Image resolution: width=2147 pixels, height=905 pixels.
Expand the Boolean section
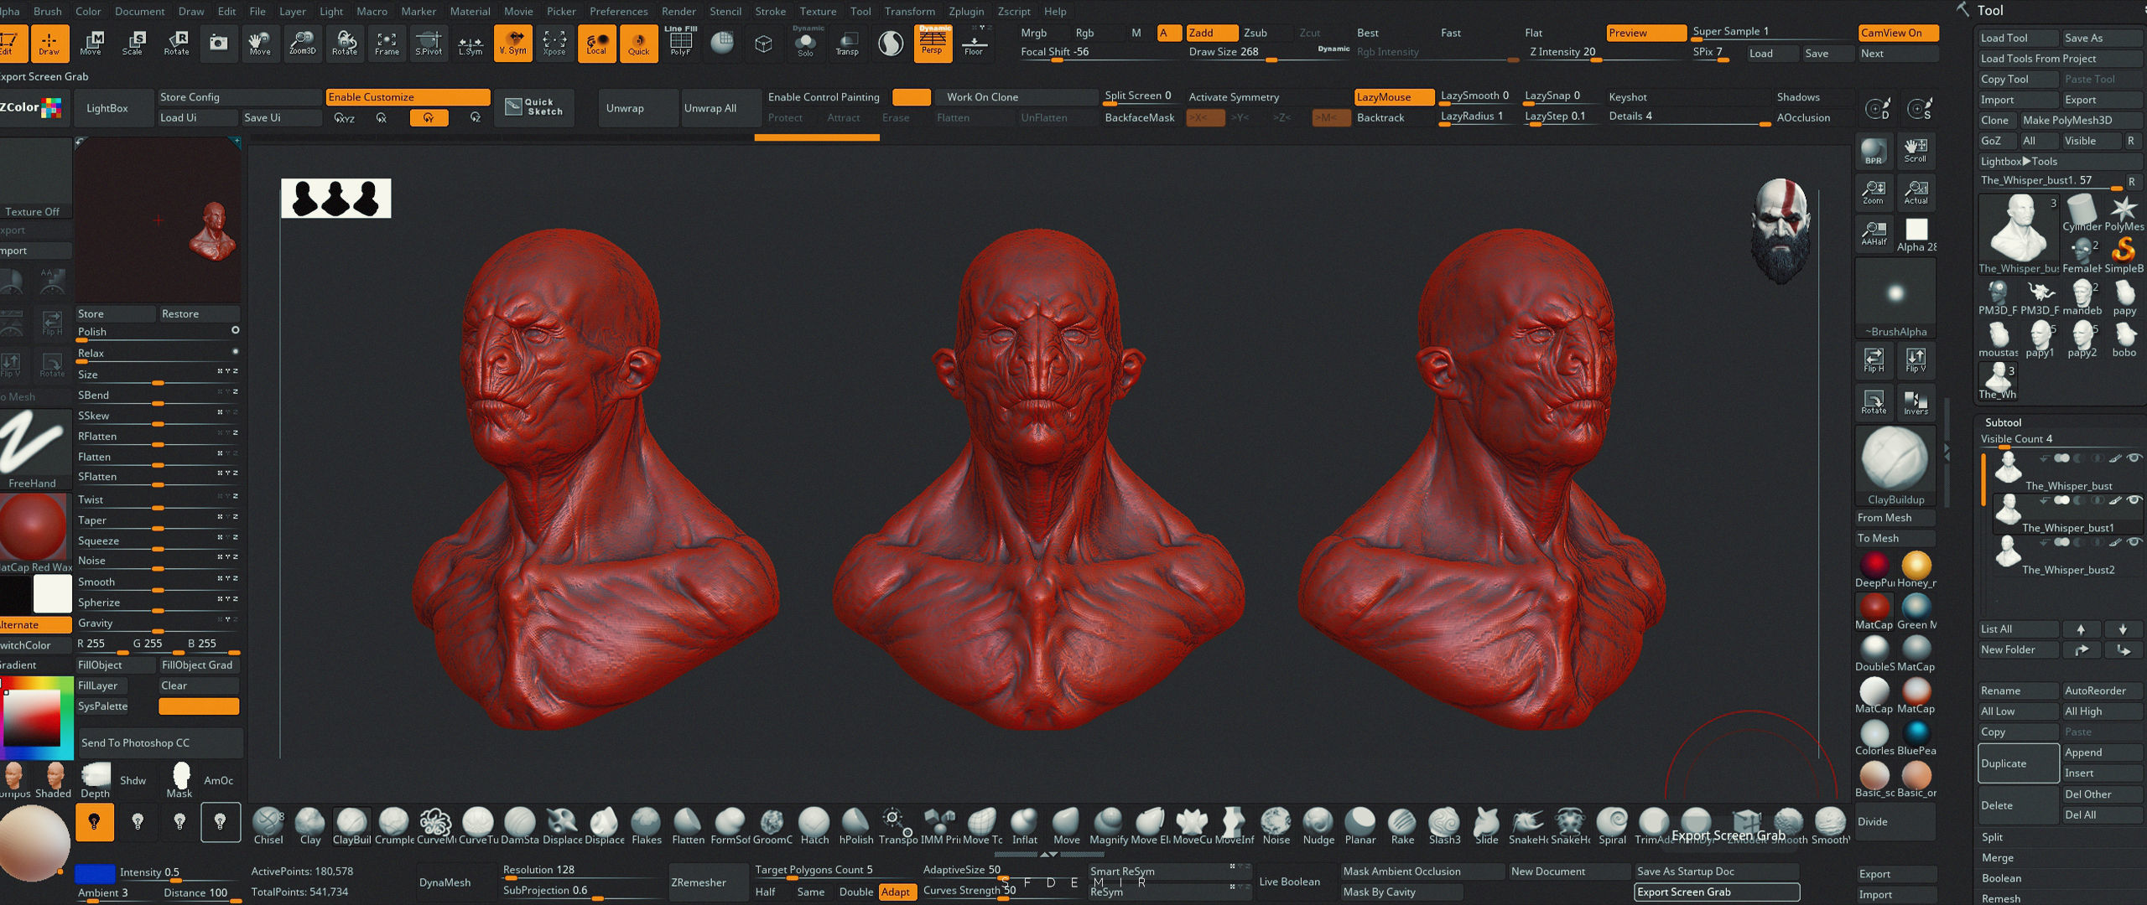(x=2001, y=878)
